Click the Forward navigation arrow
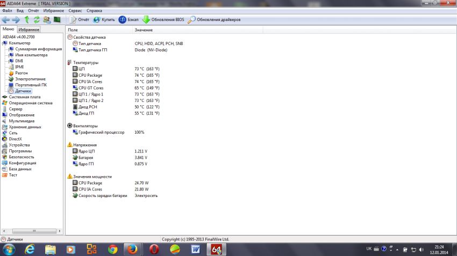Screen dimensions: 457x256 click(x=16, y=20)
